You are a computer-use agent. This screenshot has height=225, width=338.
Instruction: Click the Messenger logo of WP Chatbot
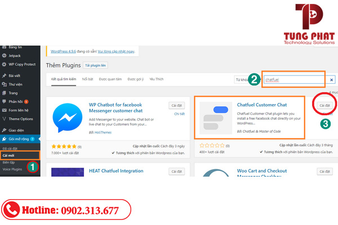click(x=68, y=118)
